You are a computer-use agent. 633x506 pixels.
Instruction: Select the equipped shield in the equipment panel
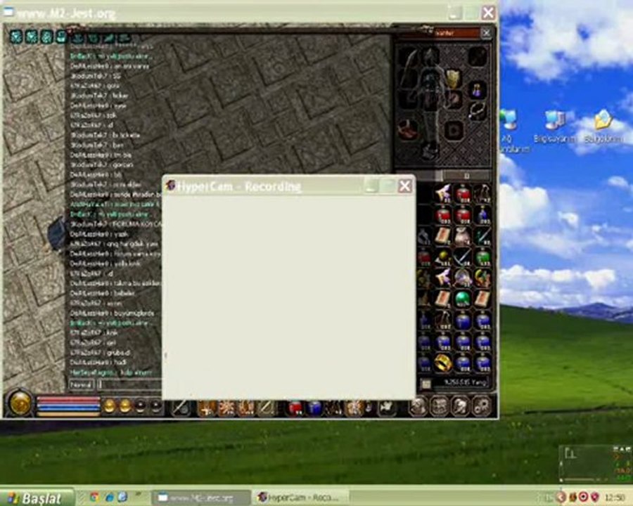(x=454, y=79)
